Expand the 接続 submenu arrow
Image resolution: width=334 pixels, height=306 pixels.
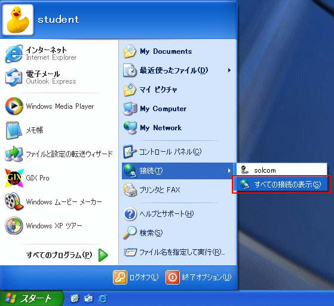coord(229,171)
